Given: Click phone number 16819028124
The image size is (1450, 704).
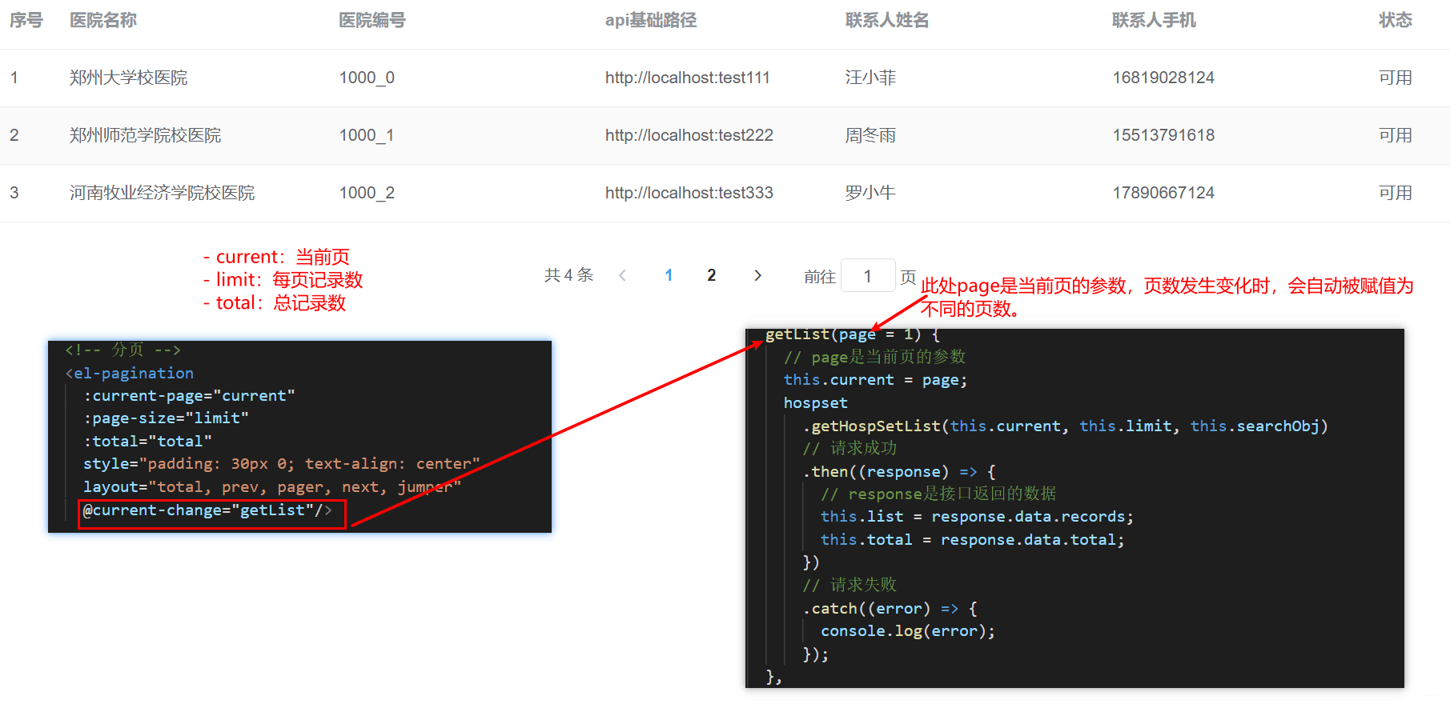Looking at the screenshot, I should tap(1163, 78).
